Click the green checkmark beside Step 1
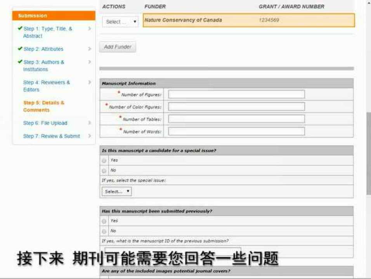This screenshot has width=371, height=279. (21, 29)
